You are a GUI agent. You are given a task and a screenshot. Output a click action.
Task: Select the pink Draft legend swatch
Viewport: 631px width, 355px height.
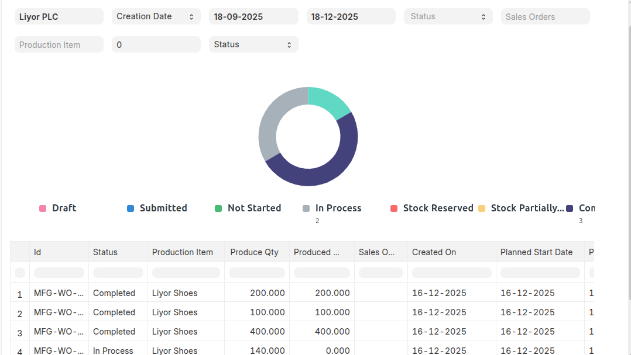(43, 208)
